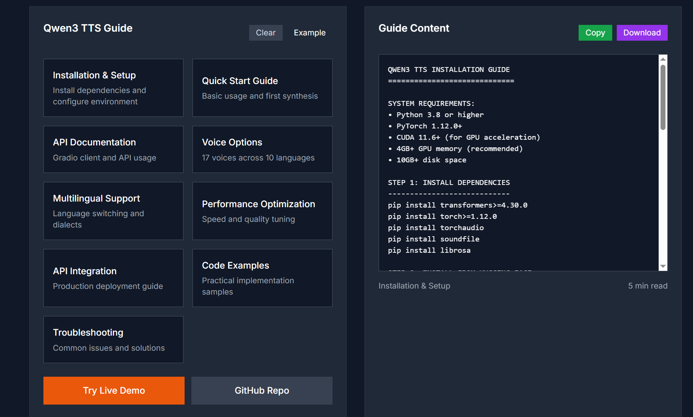
Task: Open the Troubleshooting guide
Action: (x=113, y=339)
